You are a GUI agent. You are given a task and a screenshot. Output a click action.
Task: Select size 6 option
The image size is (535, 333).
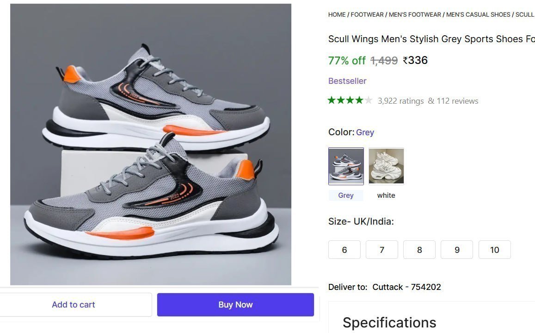[344, 250]
